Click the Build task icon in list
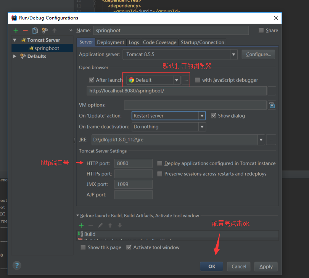Screen dimensions: 309x278 [80, 234]
